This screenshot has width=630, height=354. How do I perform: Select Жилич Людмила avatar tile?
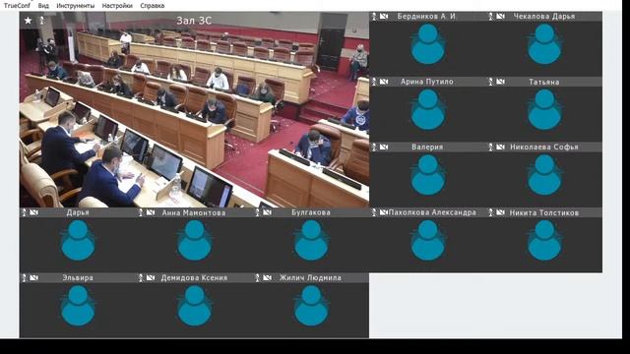(x=311, y=306)
